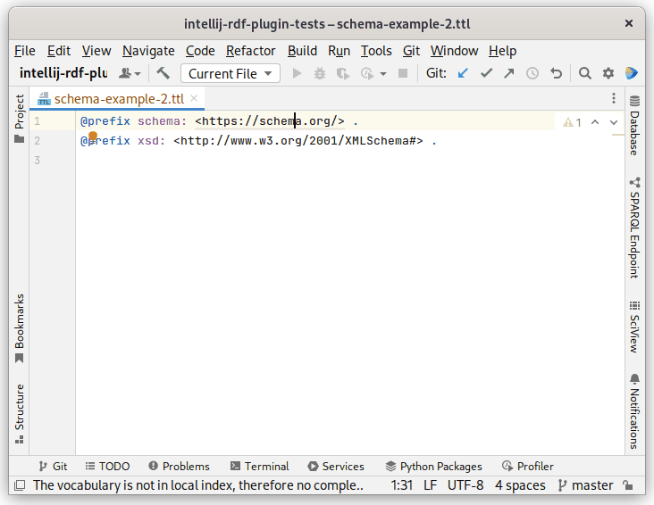Click the Git rollback undo icon
This screenshot has width=654, height=505.
[556, 74]
